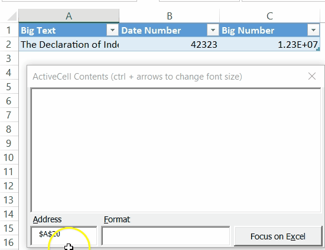Image resolution: width=325 pixels, height=250 pixels.
Task: Select row 3 header
Action: [x=9, y=58]
